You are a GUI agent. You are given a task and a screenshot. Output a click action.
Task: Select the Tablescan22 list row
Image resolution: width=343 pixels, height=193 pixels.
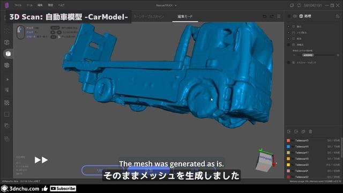click(x=313, y=177)
